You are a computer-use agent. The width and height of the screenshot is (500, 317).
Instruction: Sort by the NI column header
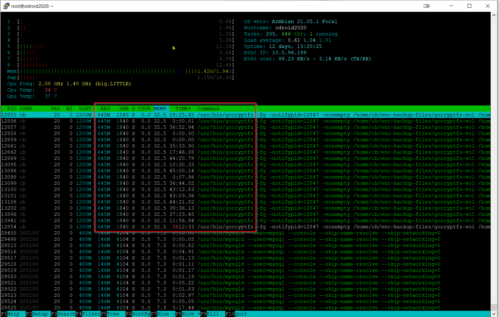69,109
